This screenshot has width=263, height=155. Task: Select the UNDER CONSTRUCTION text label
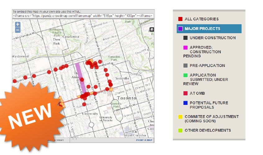click(x=212, y=38)
